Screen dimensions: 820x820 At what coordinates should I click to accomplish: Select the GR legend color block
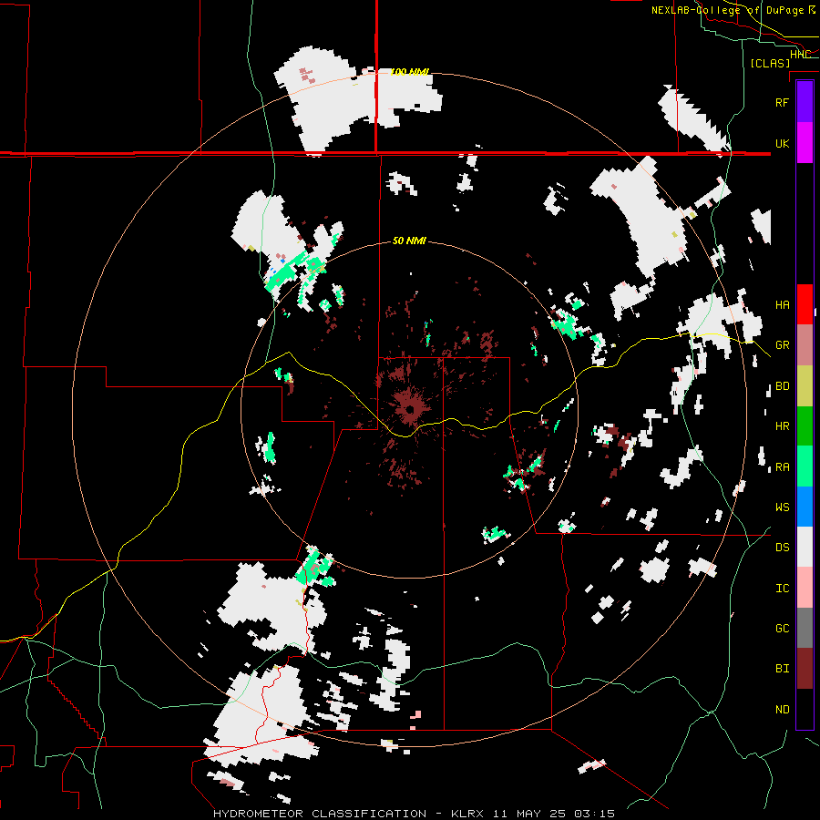click(x=805, y=345)
